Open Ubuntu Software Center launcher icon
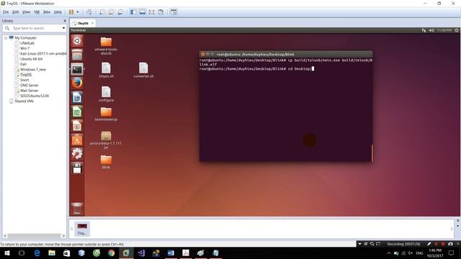The height and width of the screenshot is (259, 461). (77, 140)
